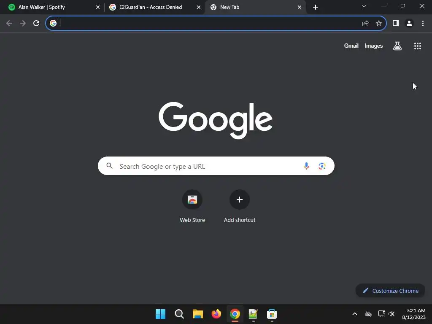Start voice search with microphone
432x324 pixels.
point(306,166)
